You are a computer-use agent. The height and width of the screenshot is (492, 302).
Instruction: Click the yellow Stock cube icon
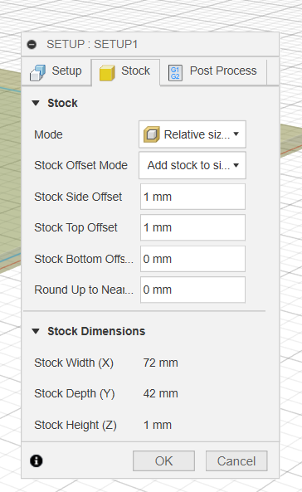click(x=107, y=73)
